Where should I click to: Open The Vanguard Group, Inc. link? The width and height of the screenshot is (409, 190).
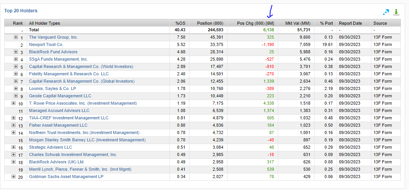click(x=53, y=37)
